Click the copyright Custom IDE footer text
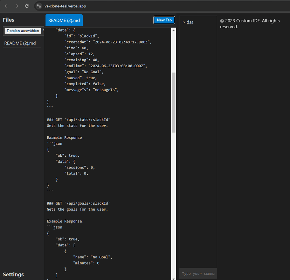 (250, 24)
